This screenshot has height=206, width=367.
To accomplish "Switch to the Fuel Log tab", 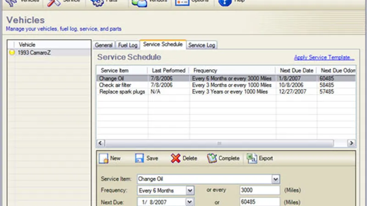I will point(128,45).
